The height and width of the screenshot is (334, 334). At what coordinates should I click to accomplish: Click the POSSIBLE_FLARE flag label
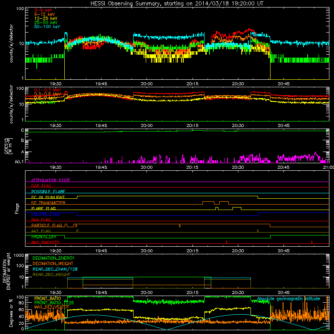48,192
